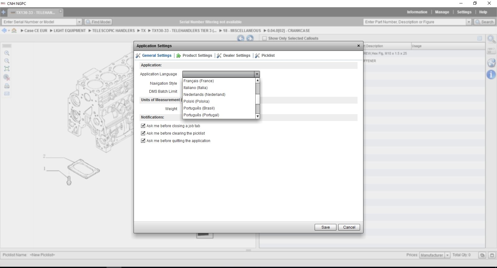Open Case CE EUR breadcrumb
The height and width of the screenshot is (268, 497).
tap(36, 30)
